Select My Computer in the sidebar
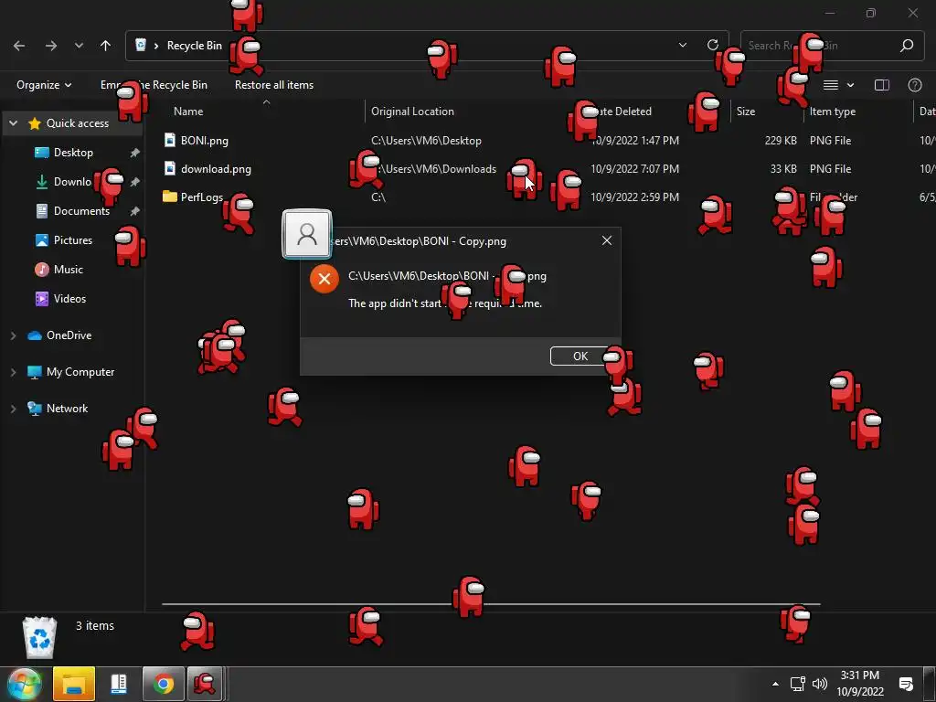 tap(80, 372)
